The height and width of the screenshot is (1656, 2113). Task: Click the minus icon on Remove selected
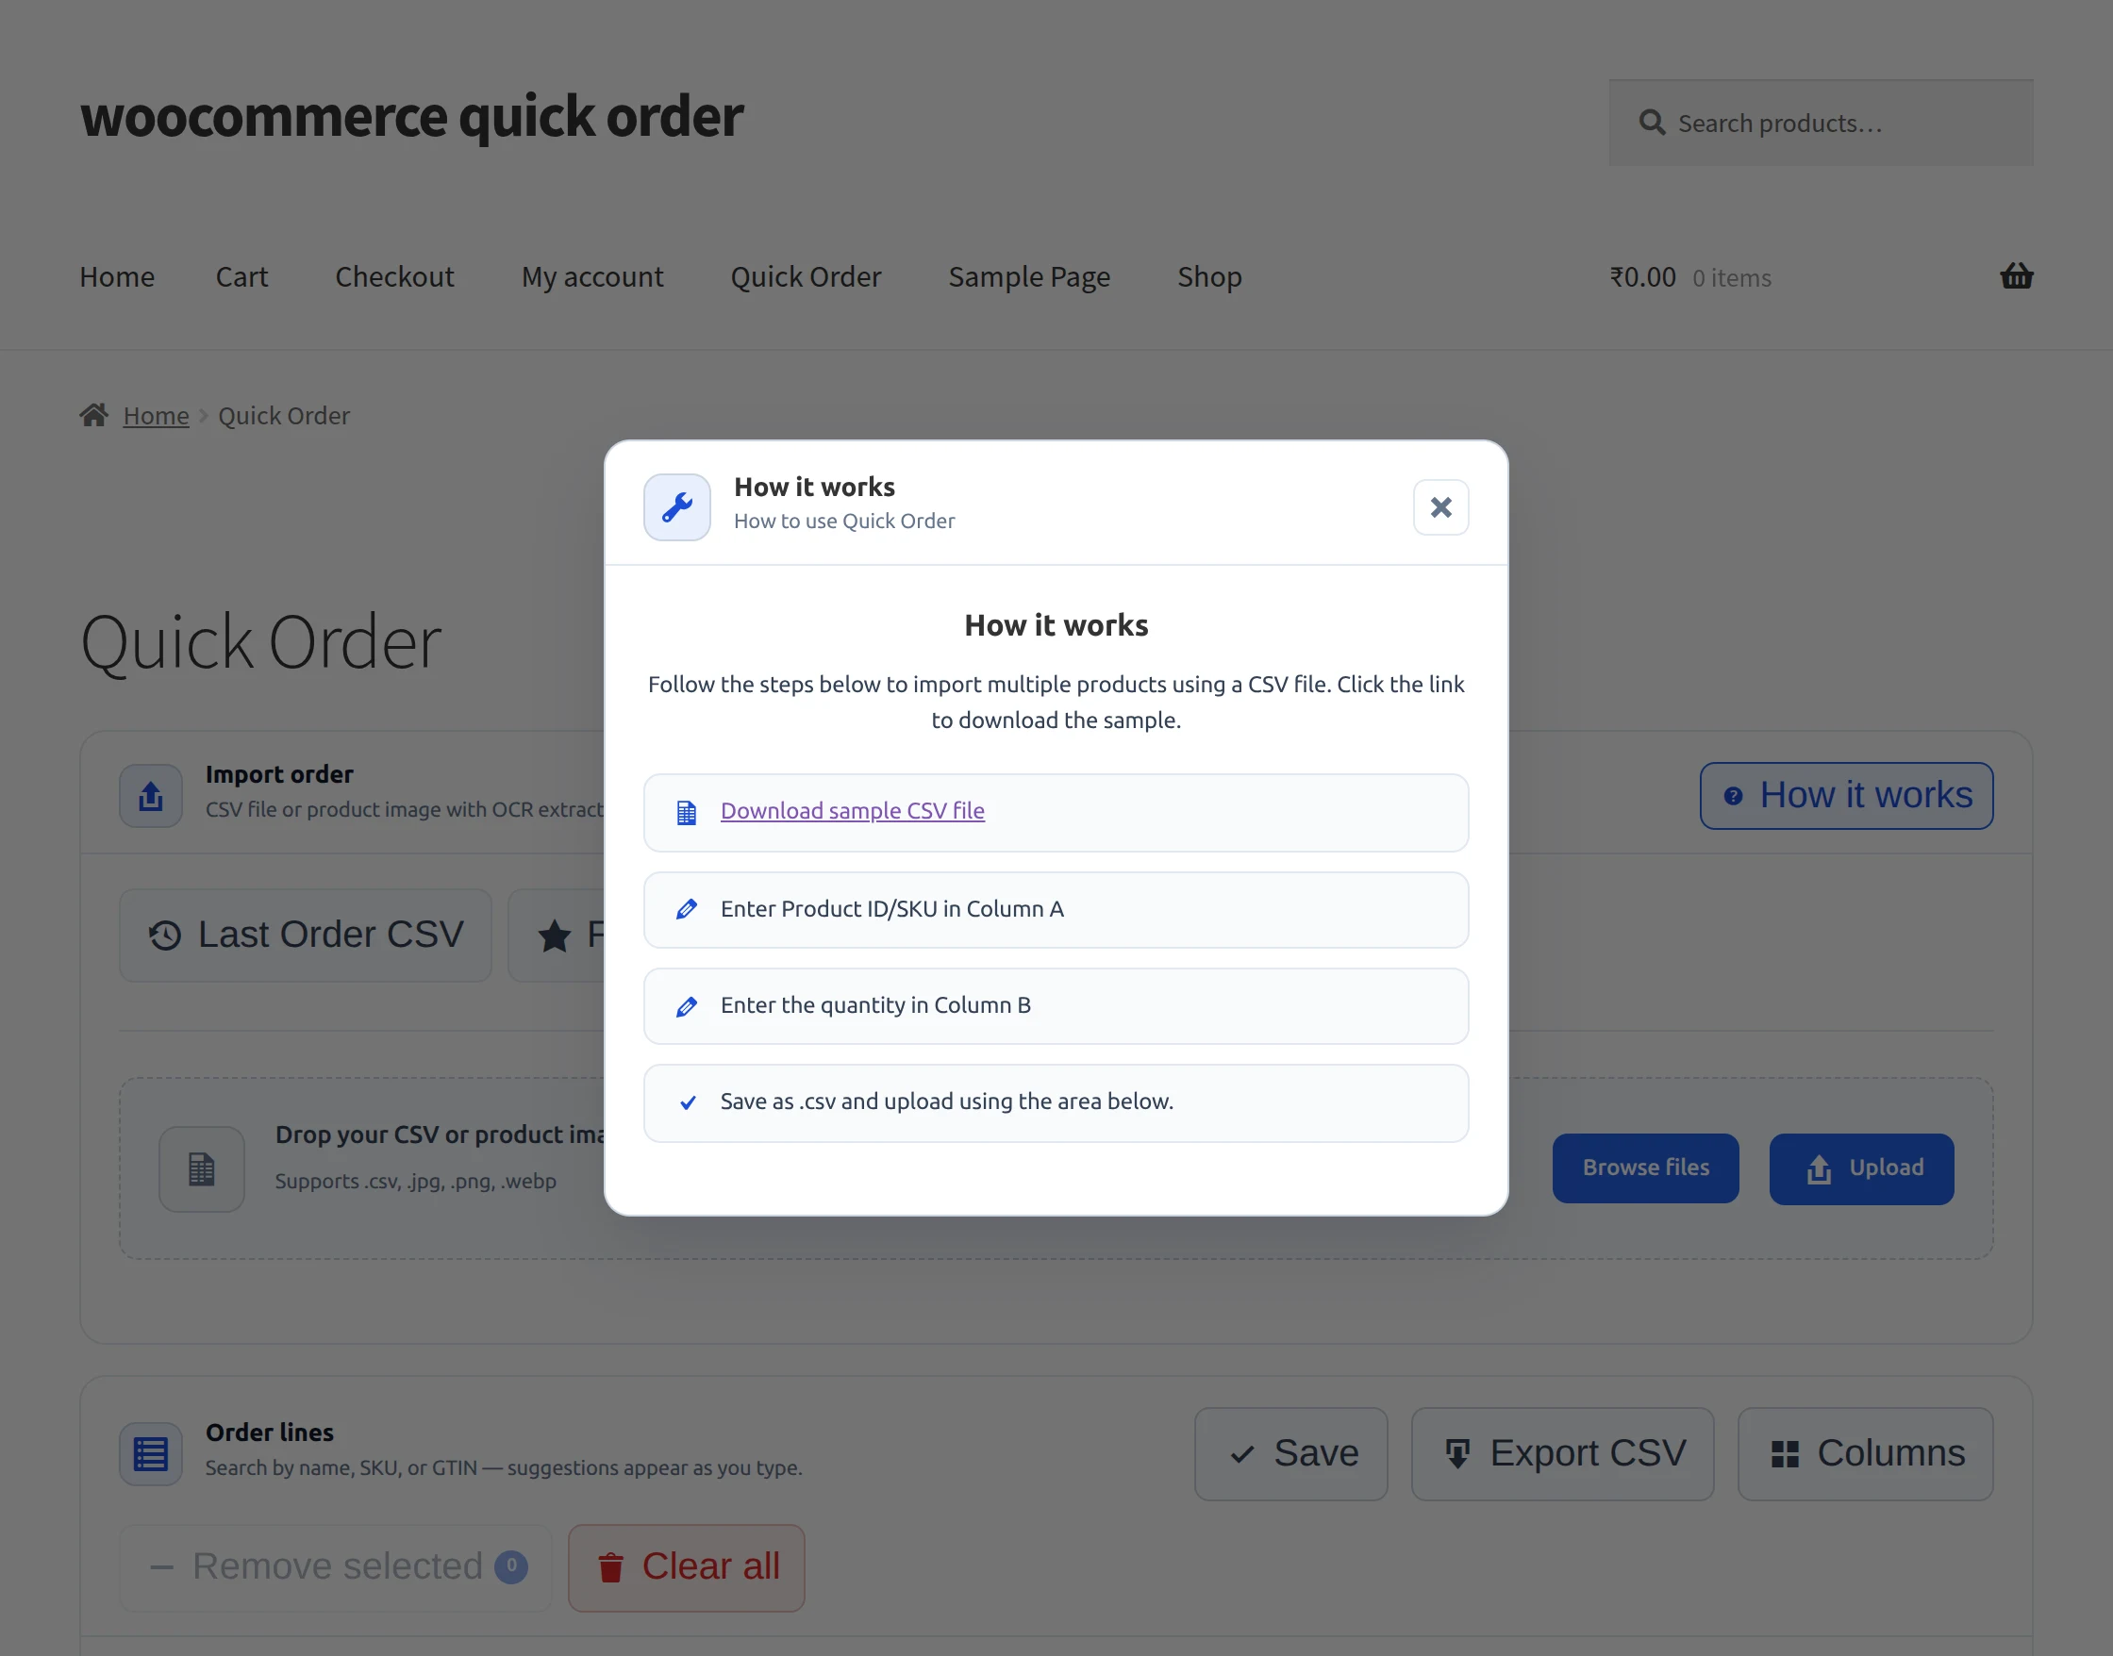pyautogui.click(x=162, y=1567)
